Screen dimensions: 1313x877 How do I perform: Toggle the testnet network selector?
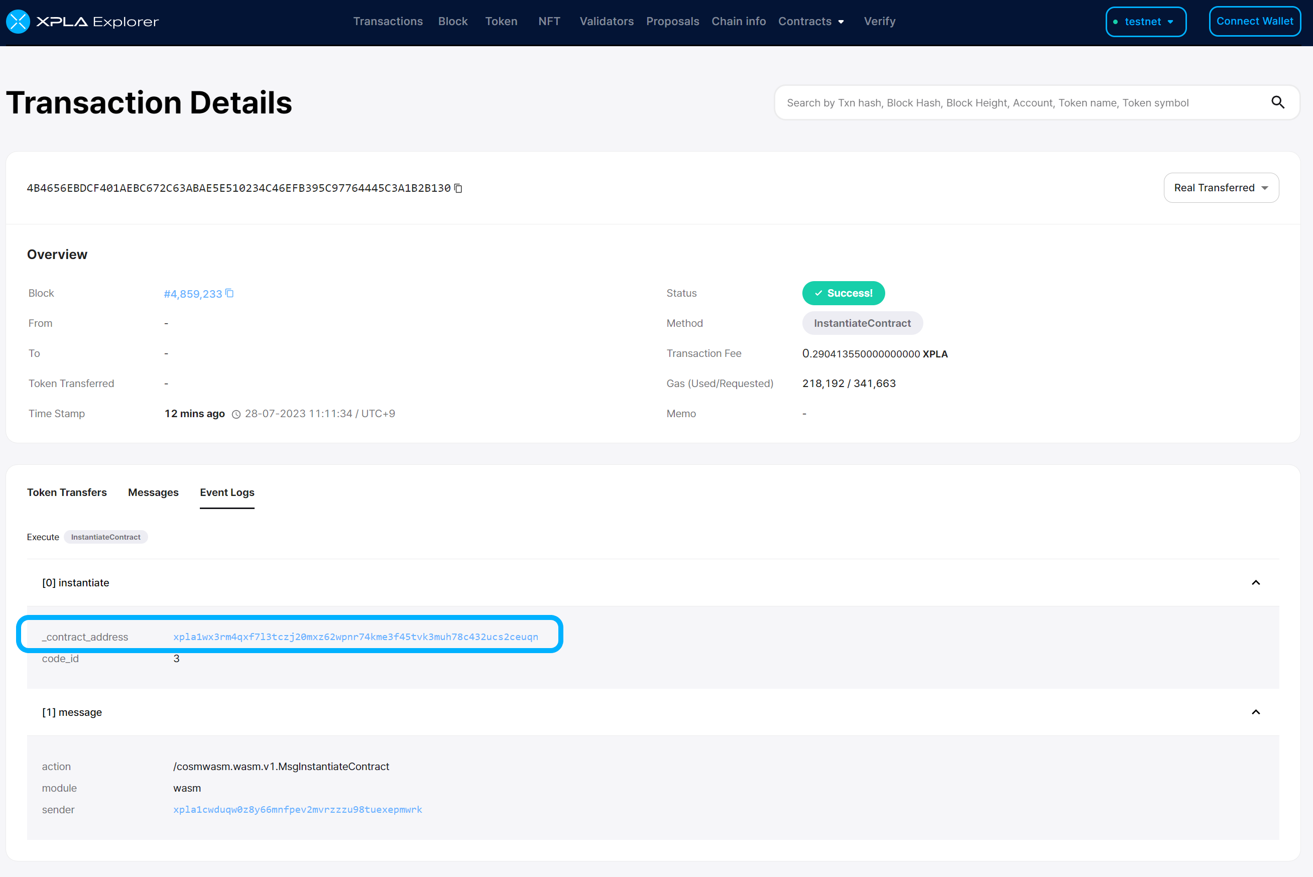tap(1147, 21)
